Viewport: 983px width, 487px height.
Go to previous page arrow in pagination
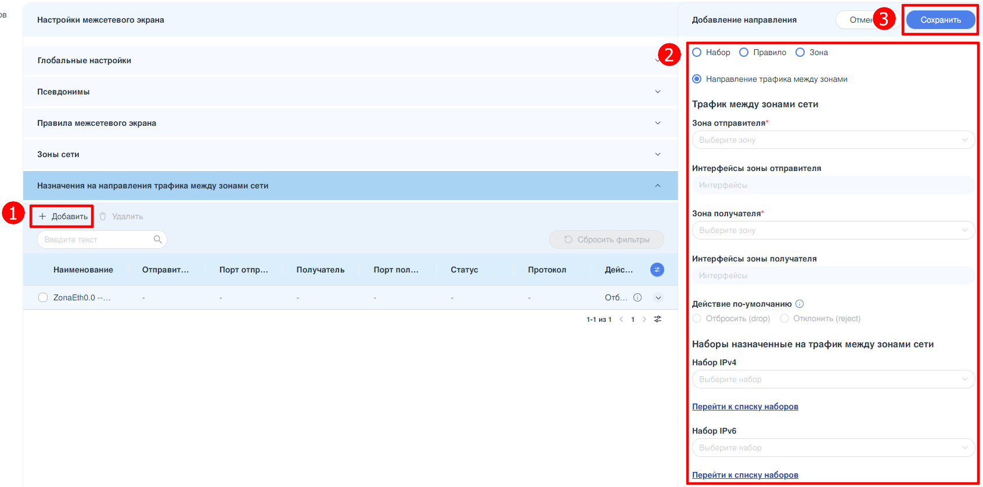pos(621,319)
